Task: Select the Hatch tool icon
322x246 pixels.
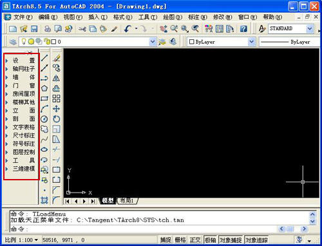Action: point(44,200)
